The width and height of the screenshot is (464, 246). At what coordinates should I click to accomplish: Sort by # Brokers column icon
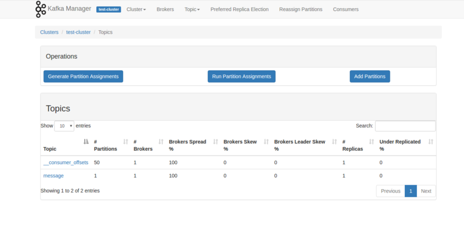[x=161, y=142]
